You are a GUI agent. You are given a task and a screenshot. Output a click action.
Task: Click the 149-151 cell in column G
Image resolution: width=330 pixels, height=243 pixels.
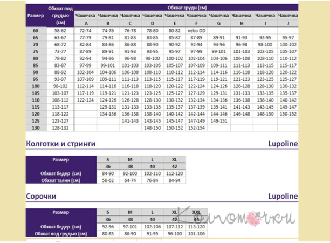219,122
